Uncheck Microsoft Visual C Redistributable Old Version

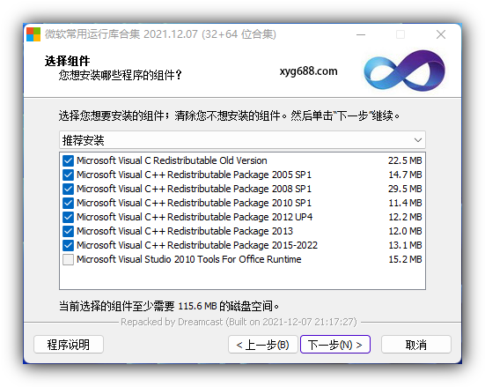68,160
